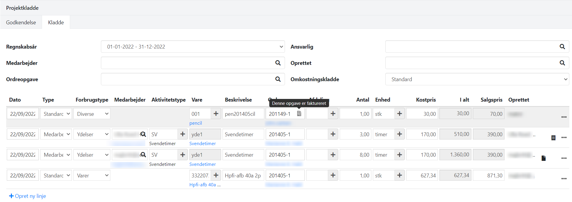Click plus button beside Vare 001
The height and width of the screenshot is (202, 572).
click(216, 114)
